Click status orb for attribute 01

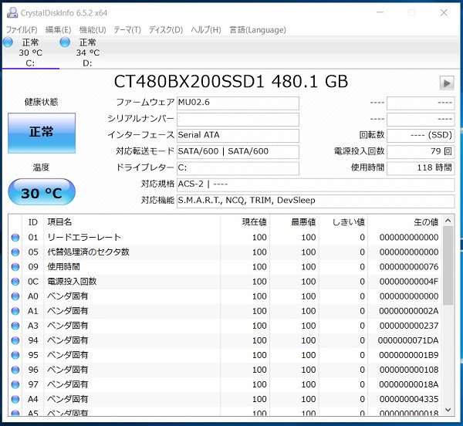pyautogui.click(x=15, y=238)
